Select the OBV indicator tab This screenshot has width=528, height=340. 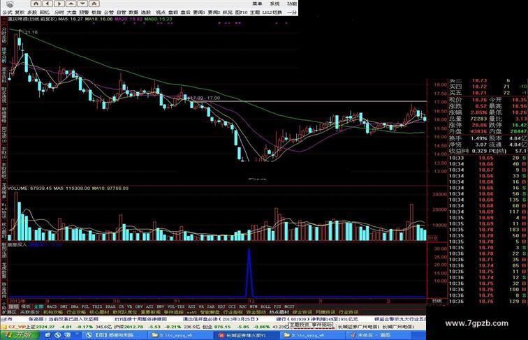click(139, 306)
